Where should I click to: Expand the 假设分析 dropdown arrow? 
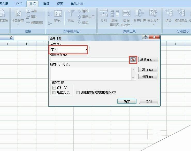(x=153, y=25)
